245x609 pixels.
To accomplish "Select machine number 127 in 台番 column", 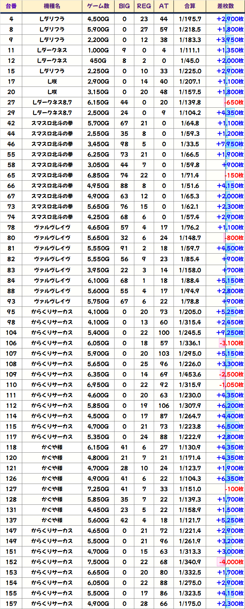I will (x=11, y=489).
